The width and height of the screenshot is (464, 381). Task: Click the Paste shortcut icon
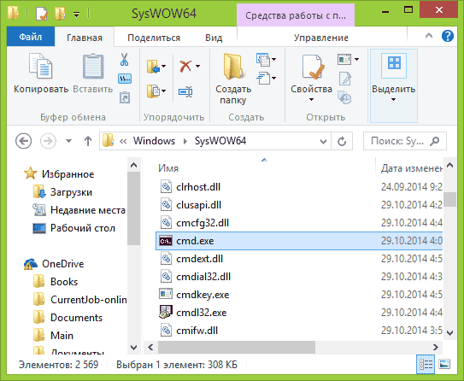pyautogui.click(x=125, y=98)
